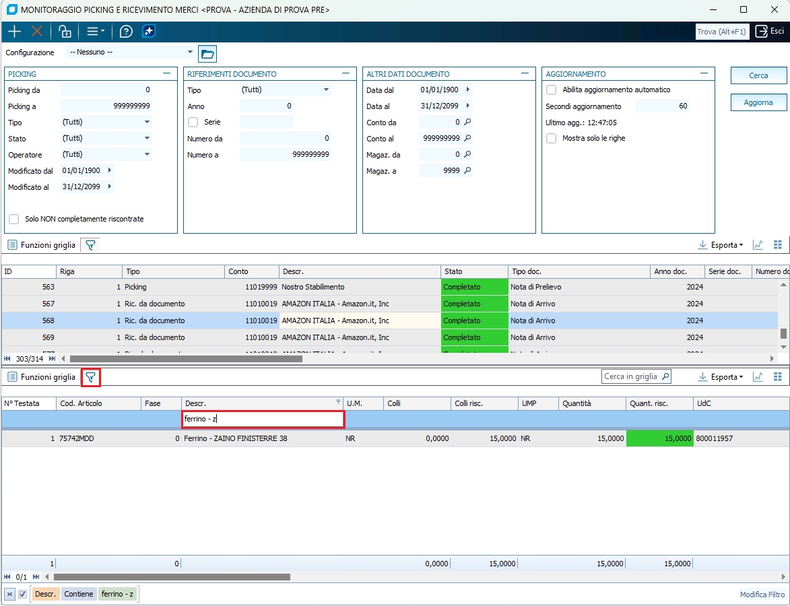This screenshot has height=606, width=790.
Task: Open the help question mark icon
Action: click(x=126, y=32)
